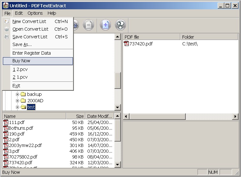The width and height of the screenshot is (241, 177).
Task: Open the File menu
Action: click(7, 13)
